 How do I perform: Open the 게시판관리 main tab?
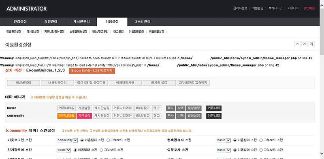[x=81, y=22]
